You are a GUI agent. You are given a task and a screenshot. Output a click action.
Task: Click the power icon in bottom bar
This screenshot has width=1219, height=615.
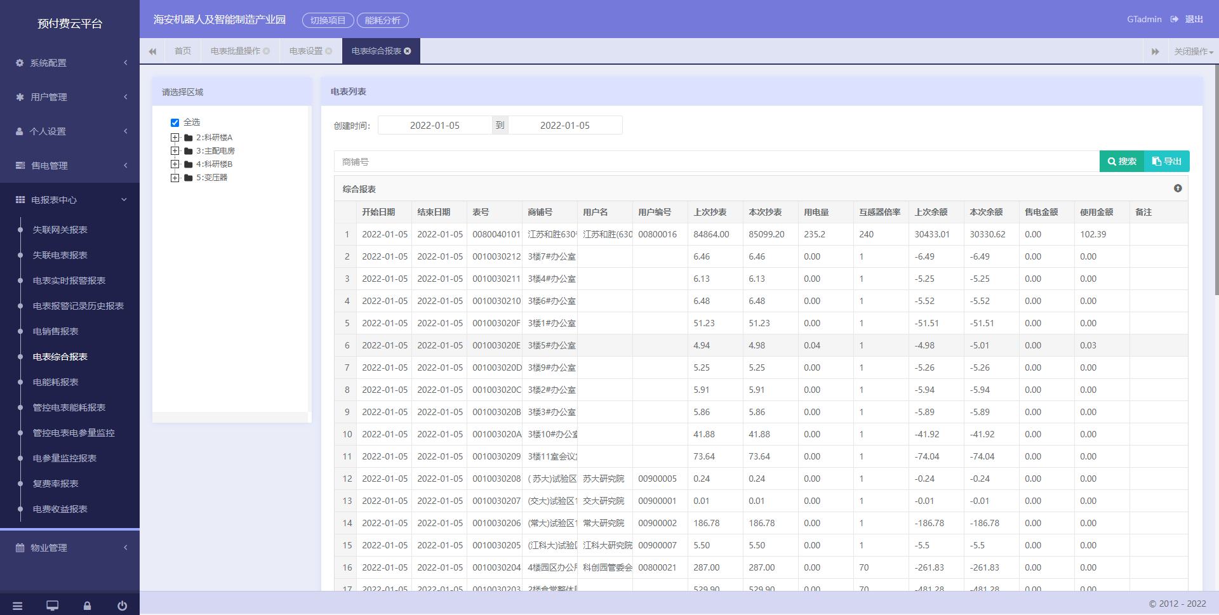click(122, 606)
